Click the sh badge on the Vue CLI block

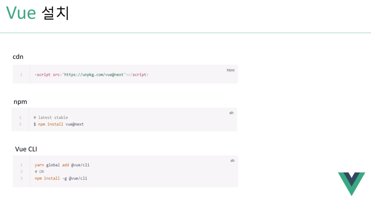click(232, 160)
